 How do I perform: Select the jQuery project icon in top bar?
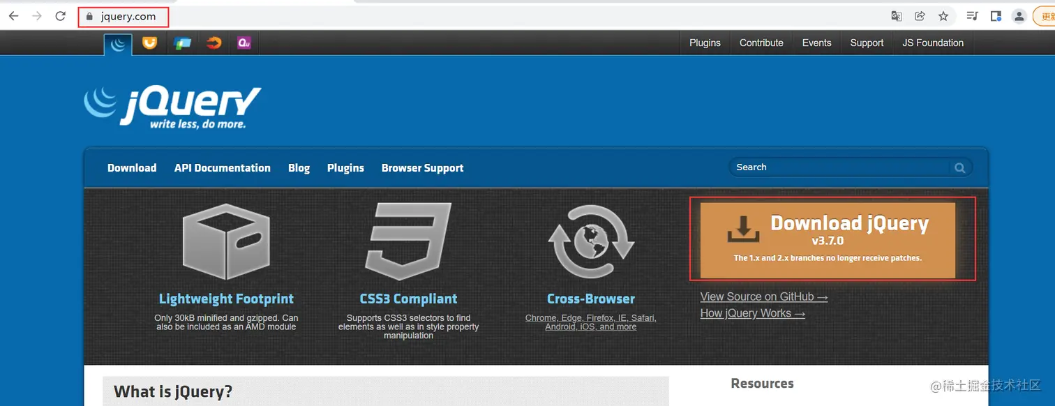pyautogui.click(x=118, y=44)
